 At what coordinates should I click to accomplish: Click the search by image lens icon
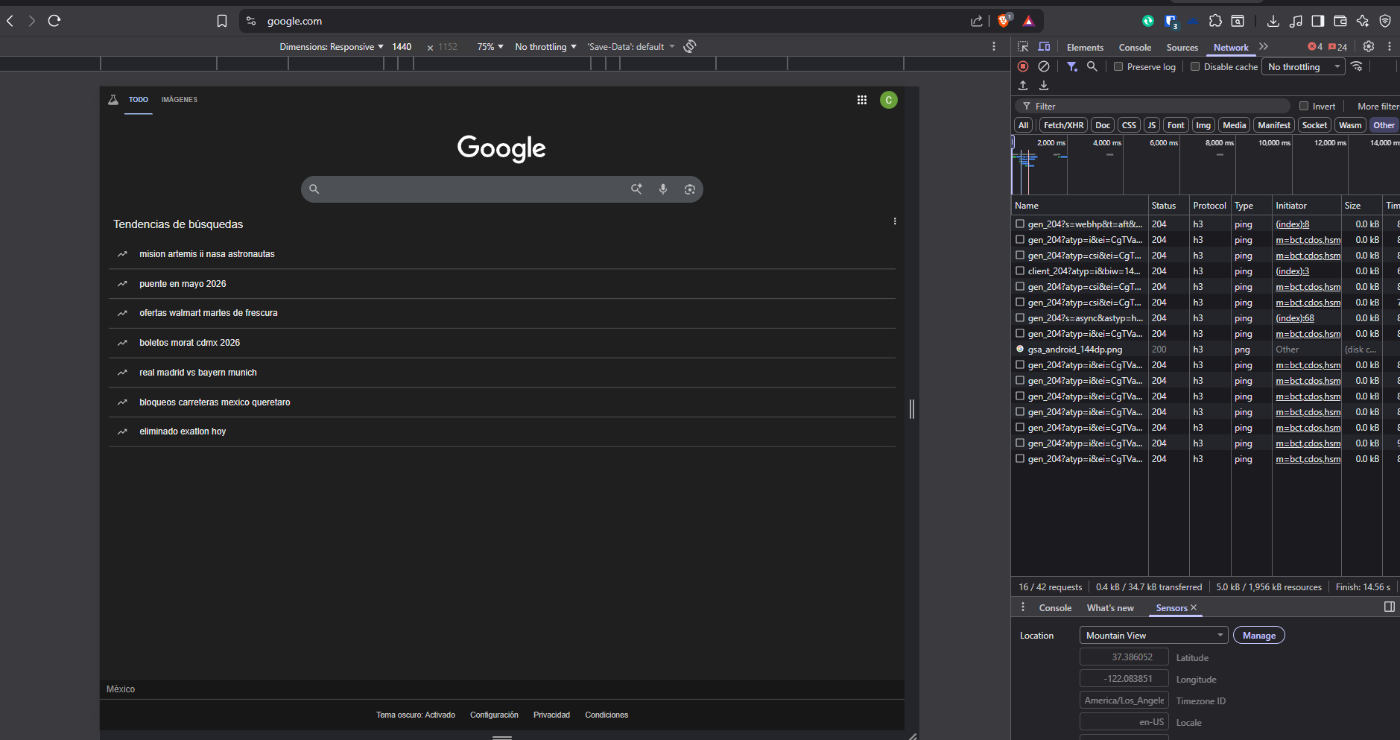click(x=690, y=189)
